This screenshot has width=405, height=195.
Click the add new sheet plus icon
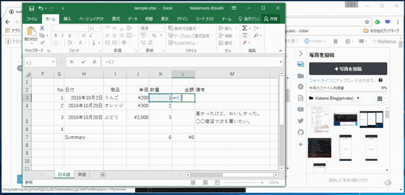[x=103, y=175]
